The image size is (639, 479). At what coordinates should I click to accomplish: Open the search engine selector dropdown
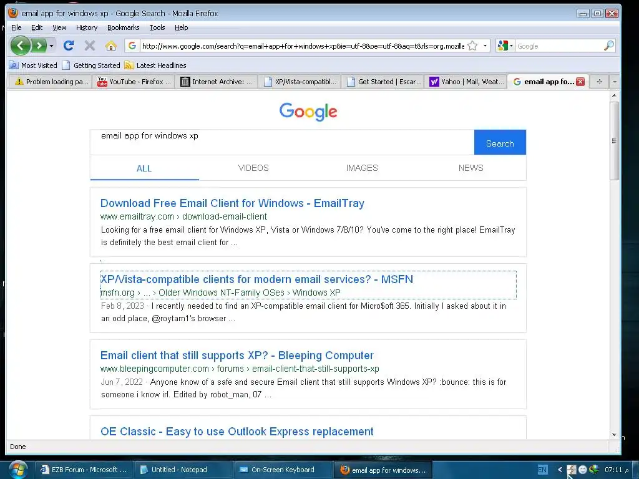click(x=505, y=46)
